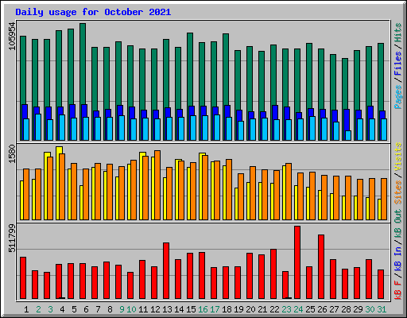407x318 pixels.
Task: Click day 26 on the x-axis
Action: 322,309
